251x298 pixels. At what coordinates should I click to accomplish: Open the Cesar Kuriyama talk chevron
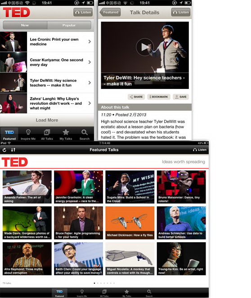(90, 62)
